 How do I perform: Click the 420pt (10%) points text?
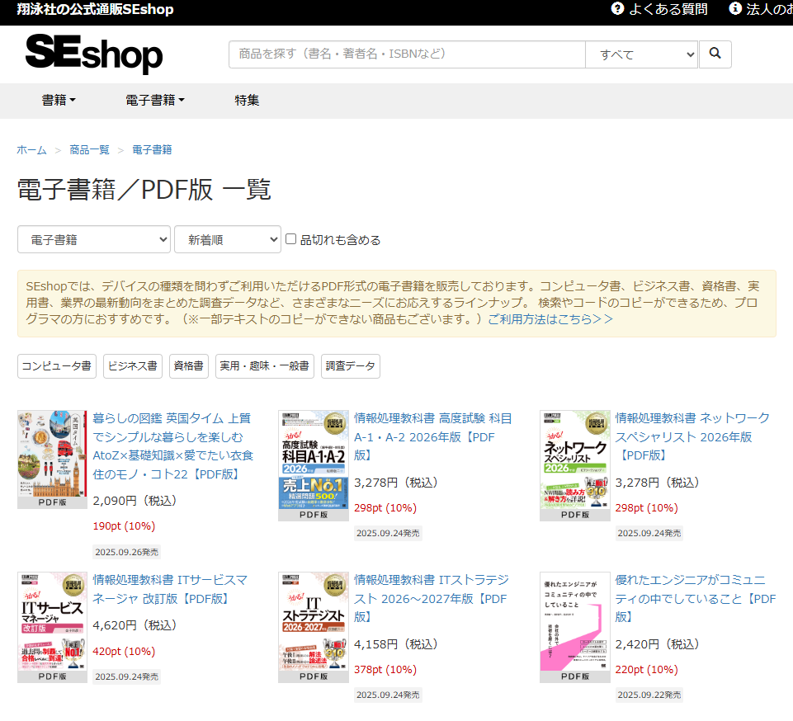(124, 651)
